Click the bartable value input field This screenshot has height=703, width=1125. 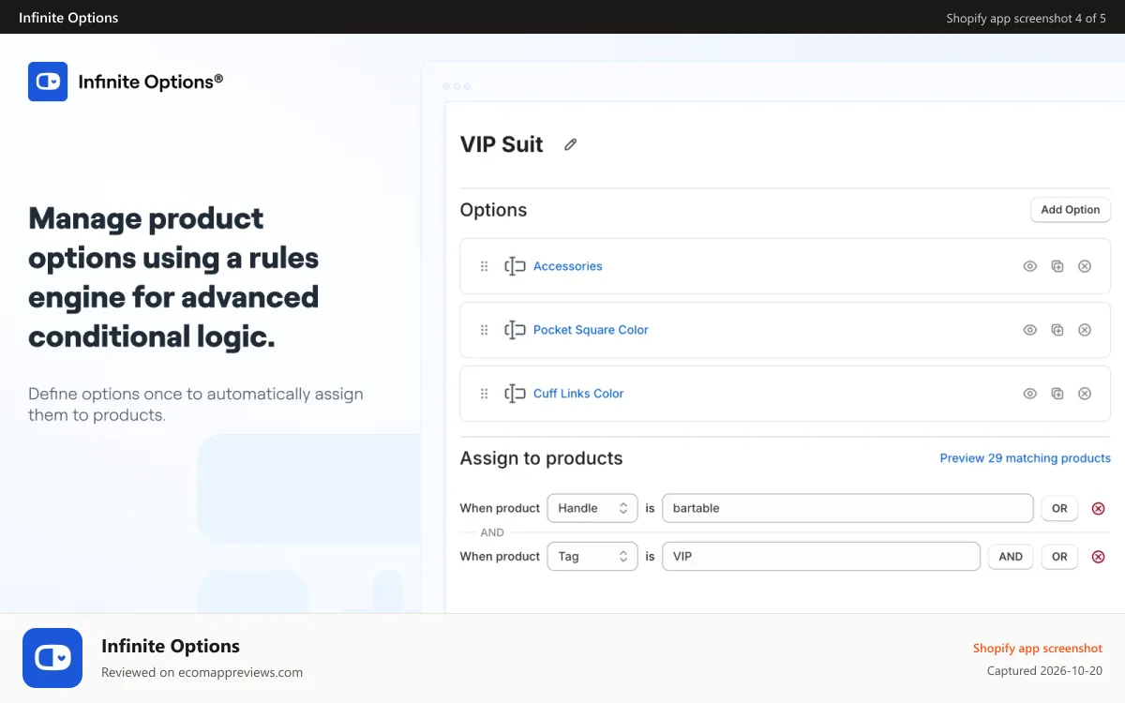[x=847, y=508]
